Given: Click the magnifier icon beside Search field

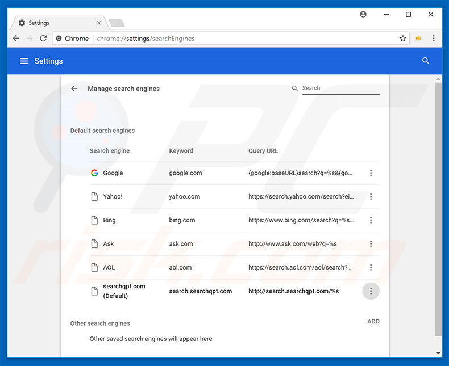Looking at the screenshot, I should tap(294, 89).
